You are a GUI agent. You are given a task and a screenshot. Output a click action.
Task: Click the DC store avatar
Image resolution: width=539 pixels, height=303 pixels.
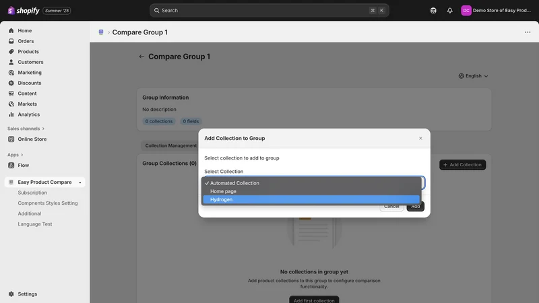point(466,11)
